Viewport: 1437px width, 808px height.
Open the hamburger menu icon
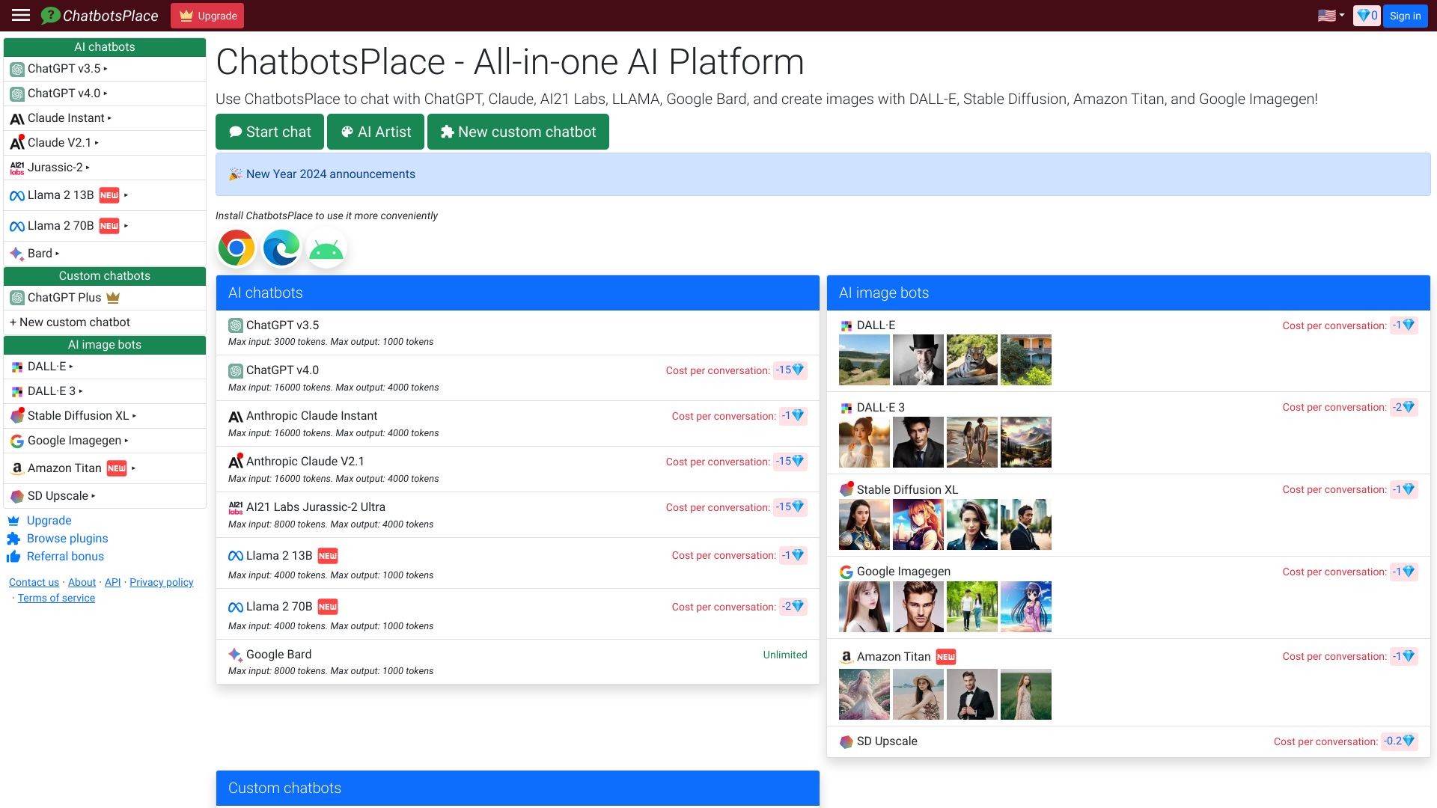(x=20, y=15)
